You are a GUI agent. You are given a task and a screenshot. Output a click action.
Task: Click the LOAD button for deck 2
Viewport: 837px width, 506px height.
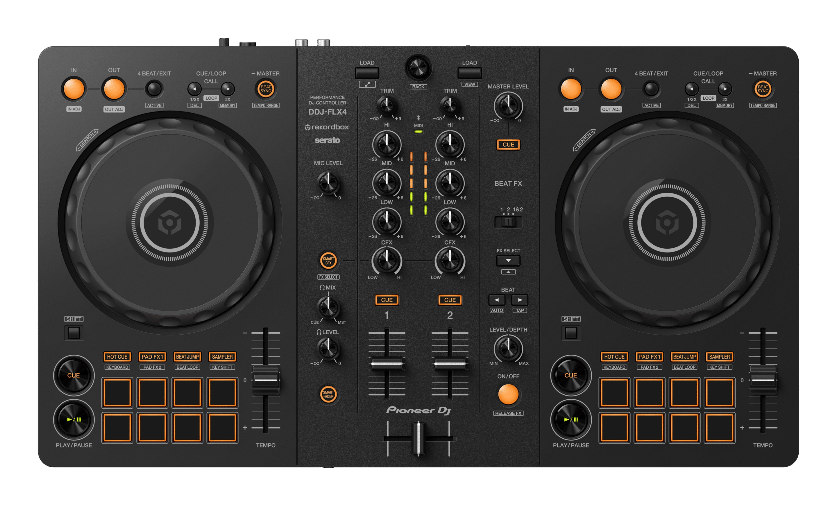pos(469,73)
